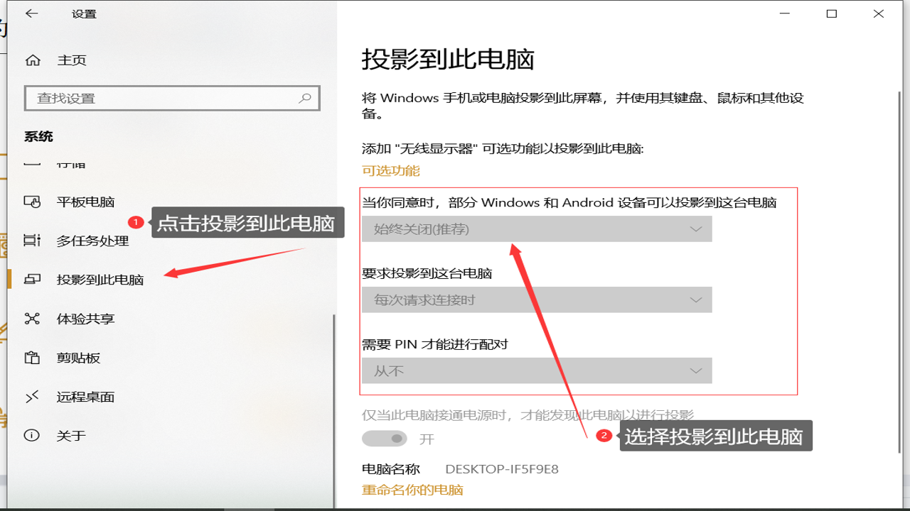Select the 远程桌面 remote desktop icon

click(x=33, y=397)
